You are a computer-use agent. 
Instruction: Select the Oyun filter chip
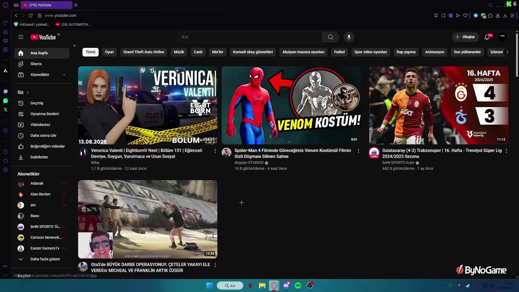point(109,52)
